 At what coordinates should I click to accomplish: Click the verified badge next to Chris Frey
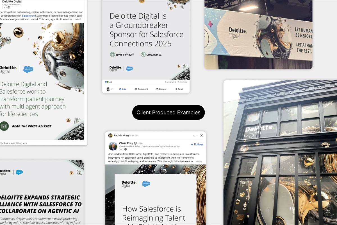(x=135, y=143)
